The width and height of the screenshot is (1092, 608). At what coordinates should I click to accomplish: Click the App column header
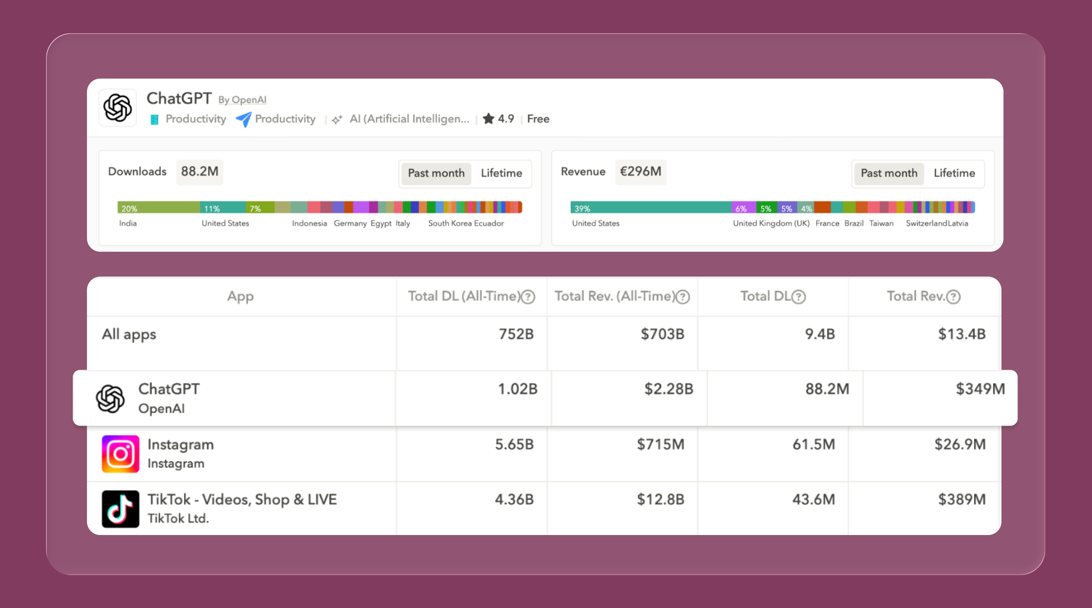(240, 296)
